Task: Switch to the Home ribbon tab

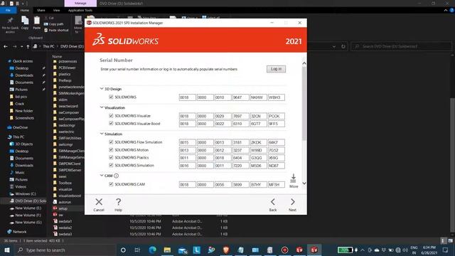Action: click(x=25, y=10)
